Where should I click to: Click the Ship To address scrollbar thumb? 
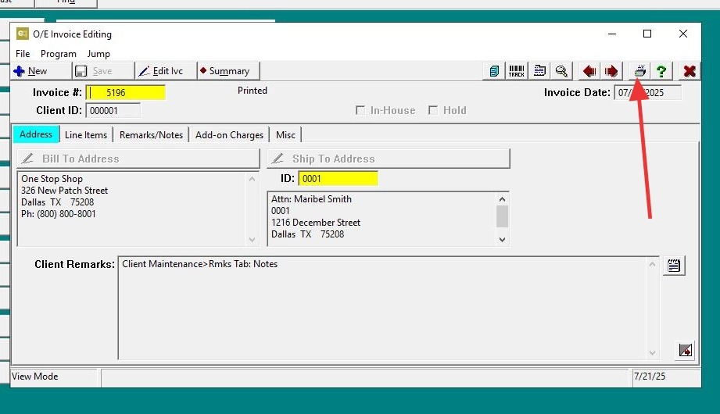[502, 216]
